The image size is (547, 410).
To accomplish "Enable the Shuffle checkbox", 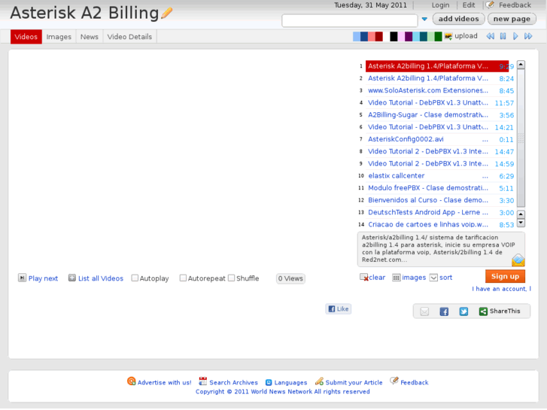I will pos(231,278).
